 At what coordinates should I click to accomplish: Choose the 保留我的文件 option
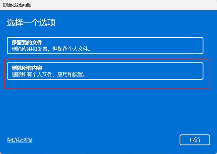(x=105, y=45)
